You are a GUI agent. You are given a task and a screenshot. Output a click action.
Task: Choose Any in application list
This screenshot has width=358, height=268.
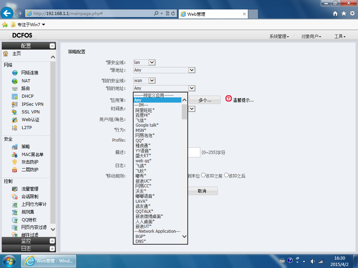coord(158,100)
